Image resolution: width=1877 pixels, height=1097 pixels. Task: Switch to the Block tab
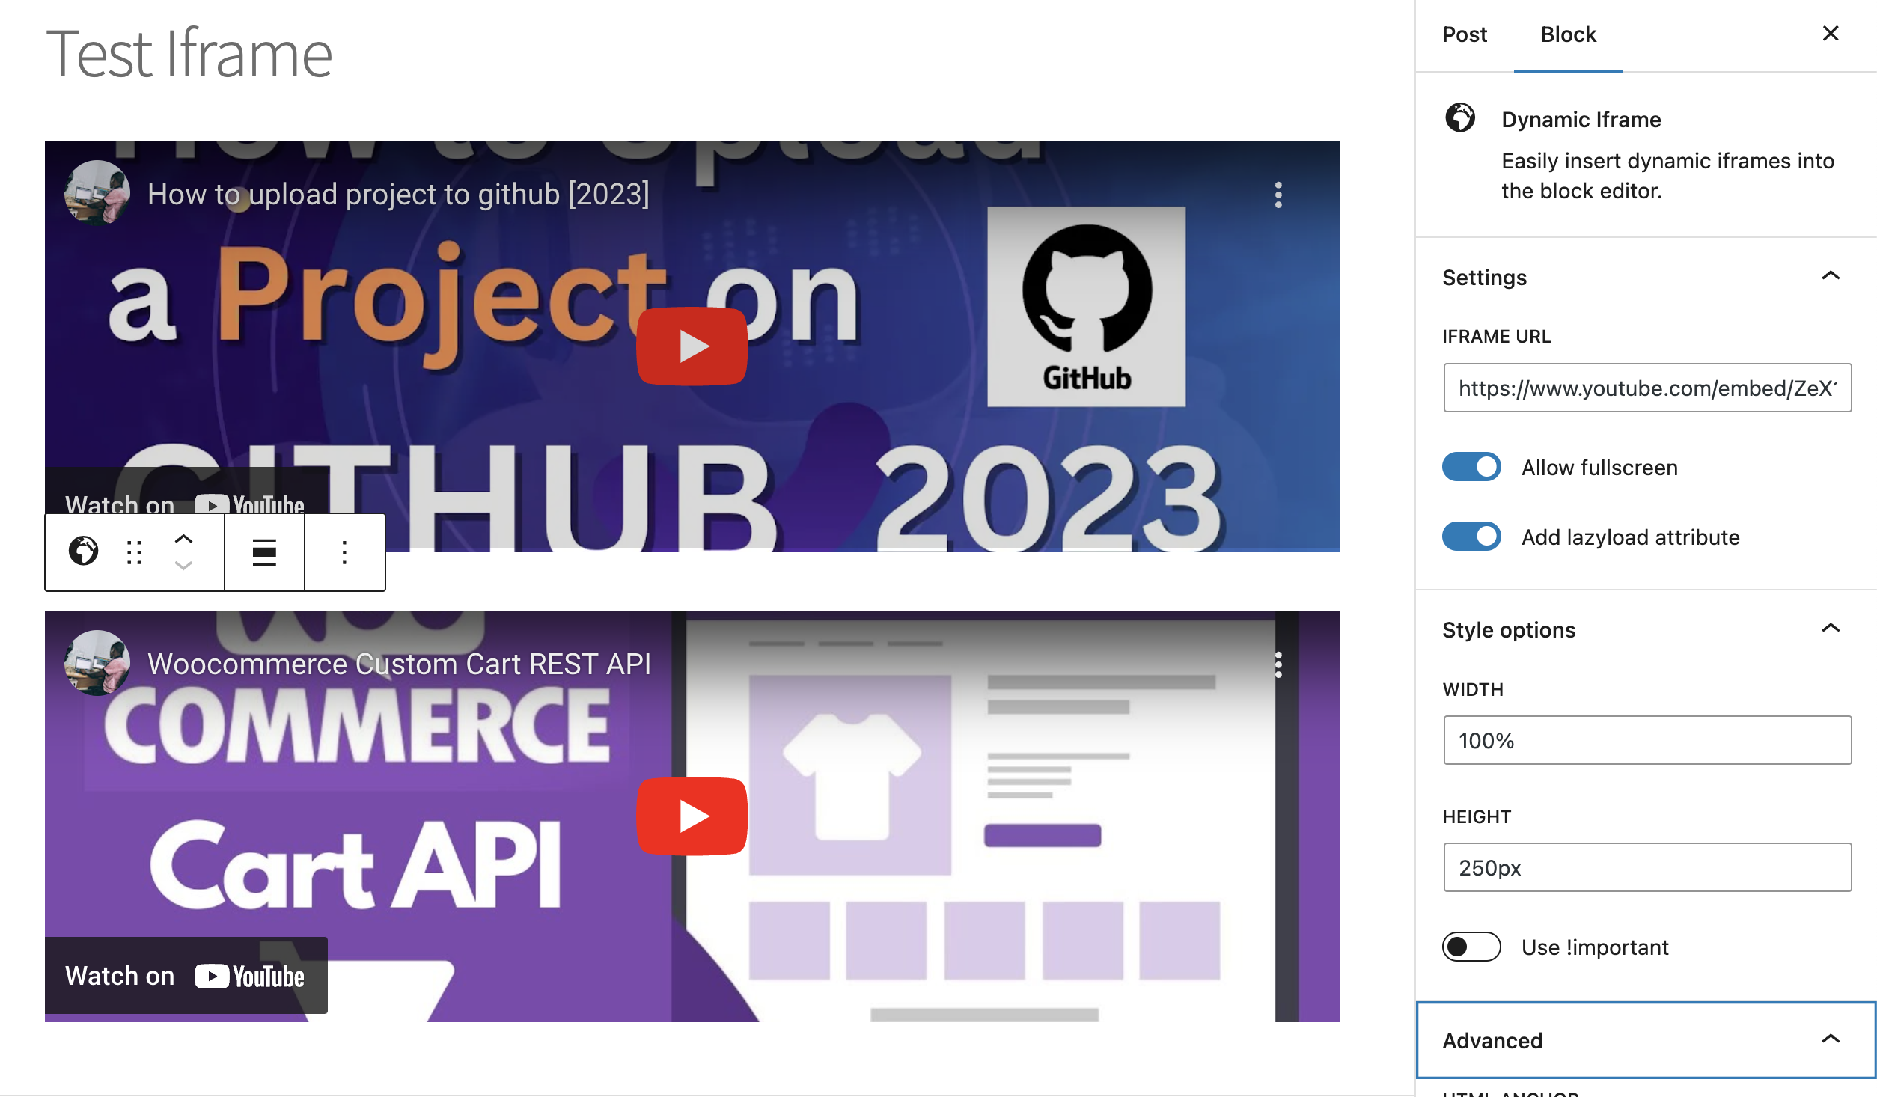point(1569,34)
